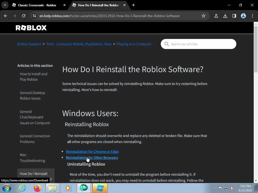This screenshot has width=258, height=193.
Task: Launch Internet Explorer from taskbar
Action: (22, 188)
